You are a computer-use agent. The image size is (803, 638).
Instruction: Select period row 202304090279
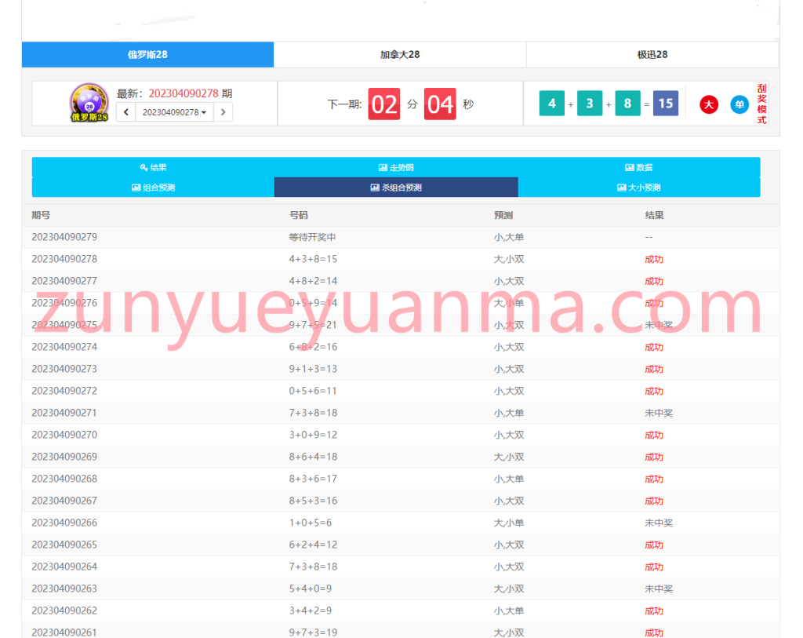pyautogui.click(x=401, y=237)
